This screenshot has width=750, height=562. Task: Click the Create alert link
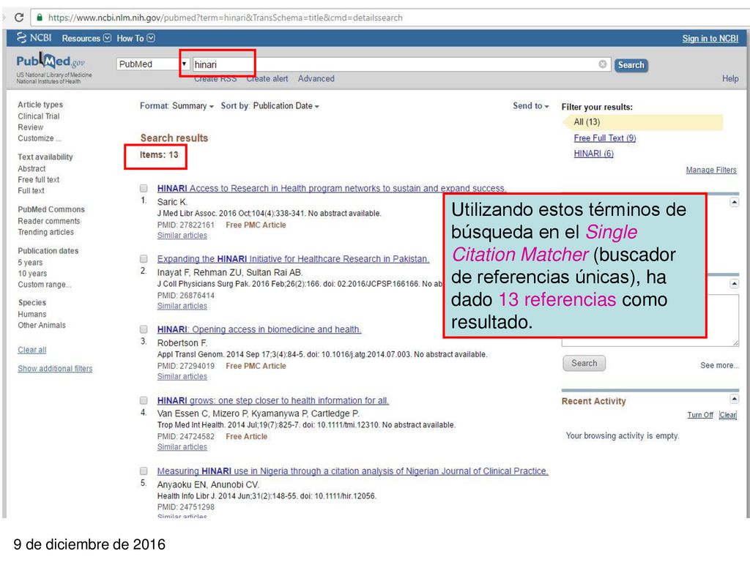[267, 79]
